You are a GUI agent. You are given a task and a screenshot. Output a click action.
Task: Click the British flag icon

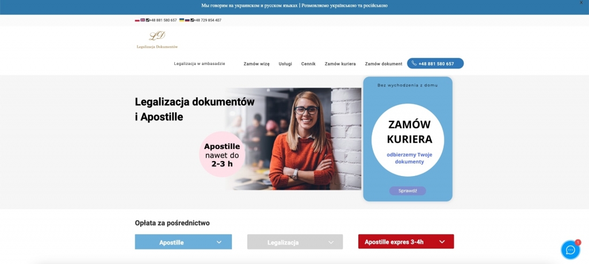pos(143,20)
